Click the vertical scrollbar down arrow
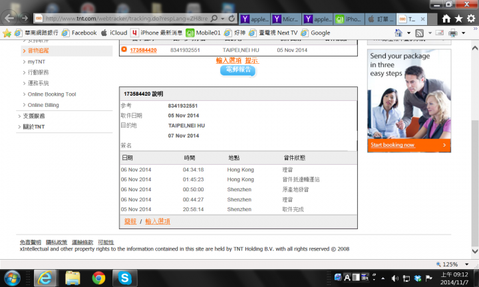The height and width of the screenshot is (287, 479). pos(475,251)
